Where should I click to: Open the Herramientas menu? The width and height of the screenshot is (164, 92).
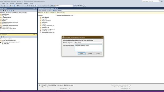click(19, 4)
